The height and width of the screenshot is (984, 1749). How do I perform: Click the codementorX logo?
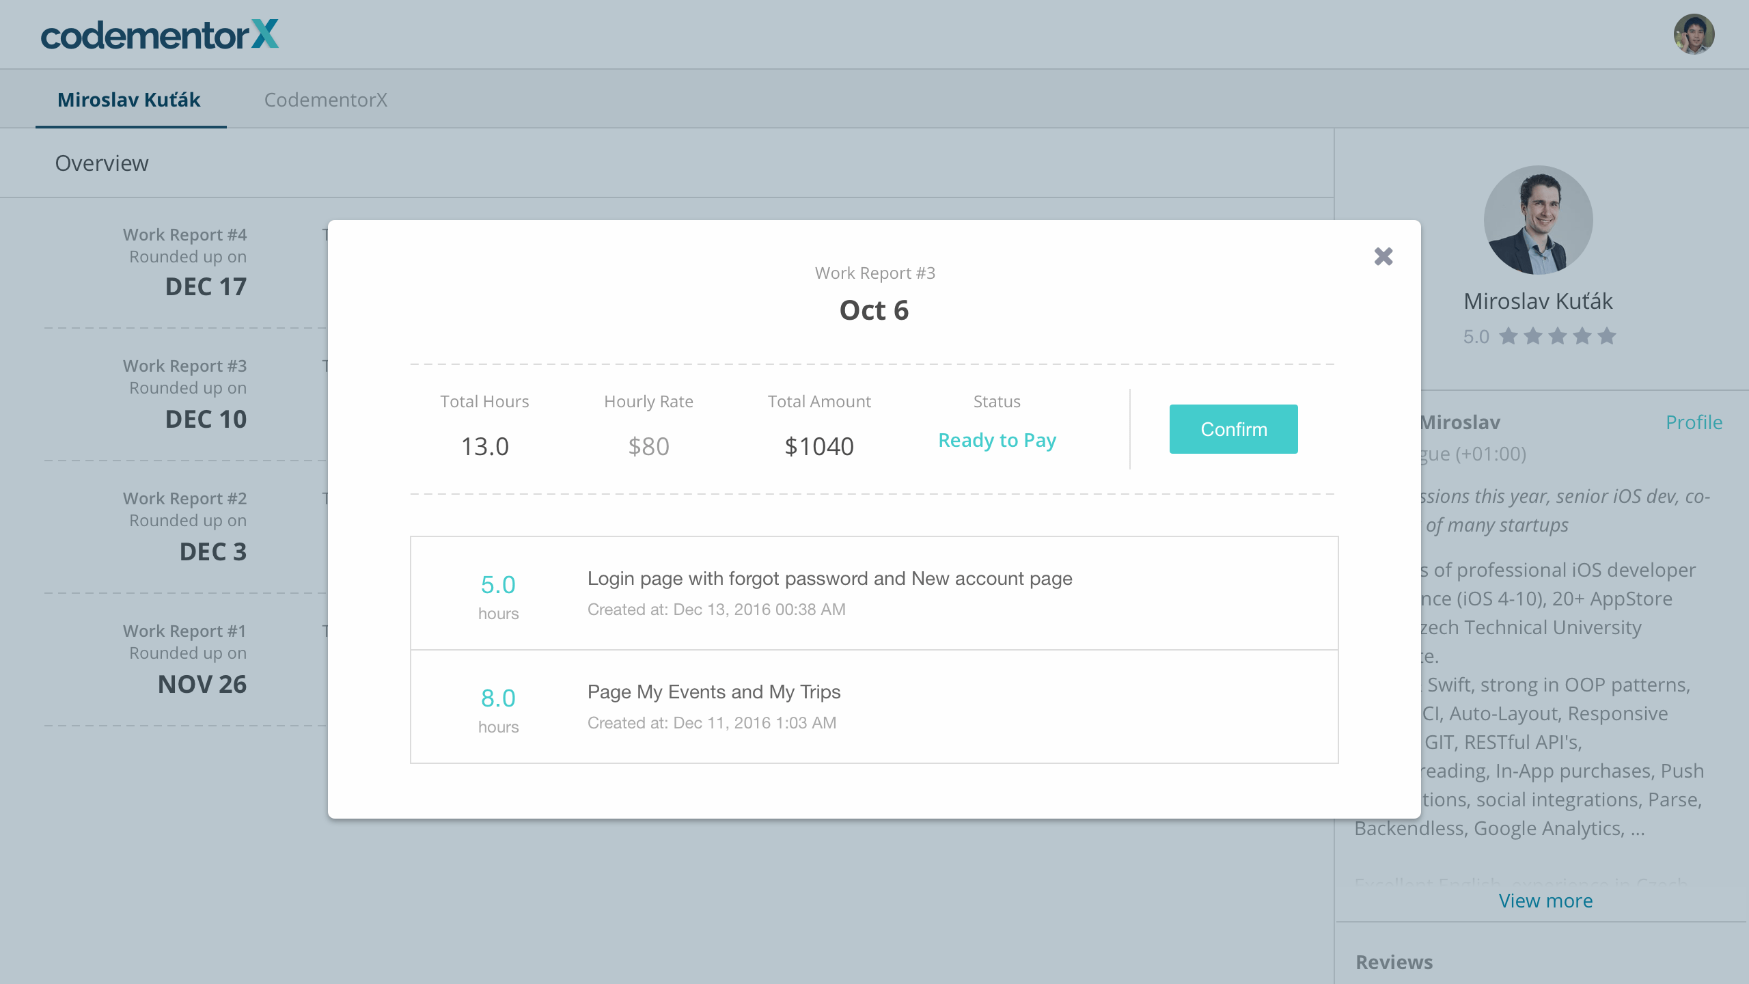[159, 34]
